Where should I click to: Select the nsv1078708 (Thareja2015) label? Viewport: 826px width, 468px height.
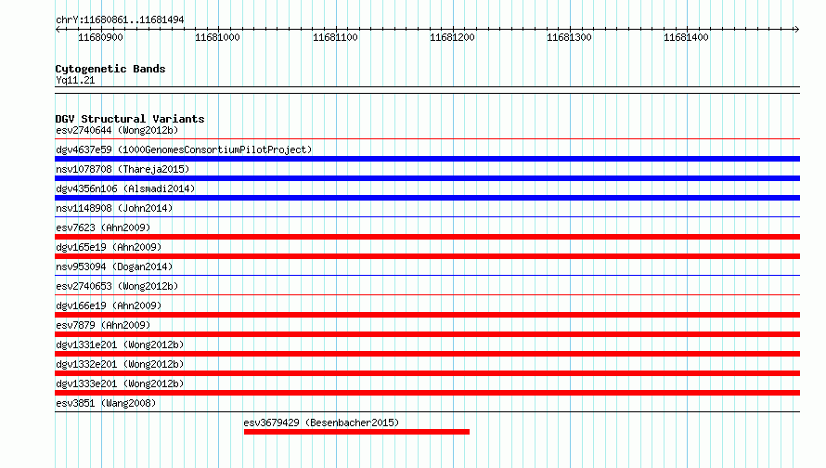coord(123,169)
